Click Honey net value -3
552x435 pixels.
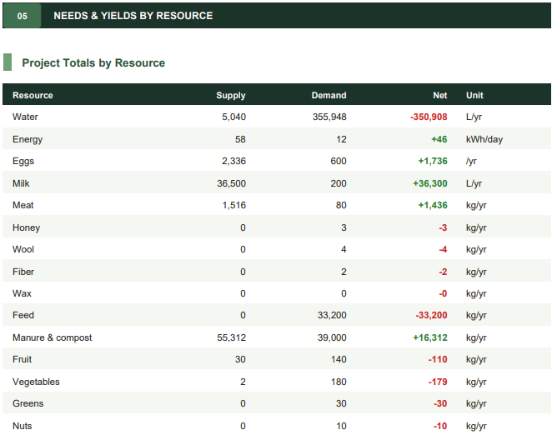(x=443, y=227)
